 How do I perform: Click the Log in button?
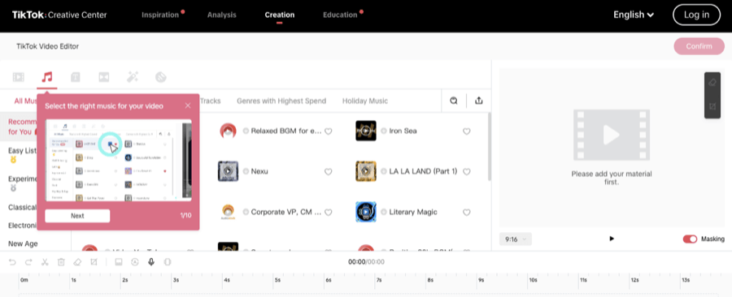pos(696,15)
